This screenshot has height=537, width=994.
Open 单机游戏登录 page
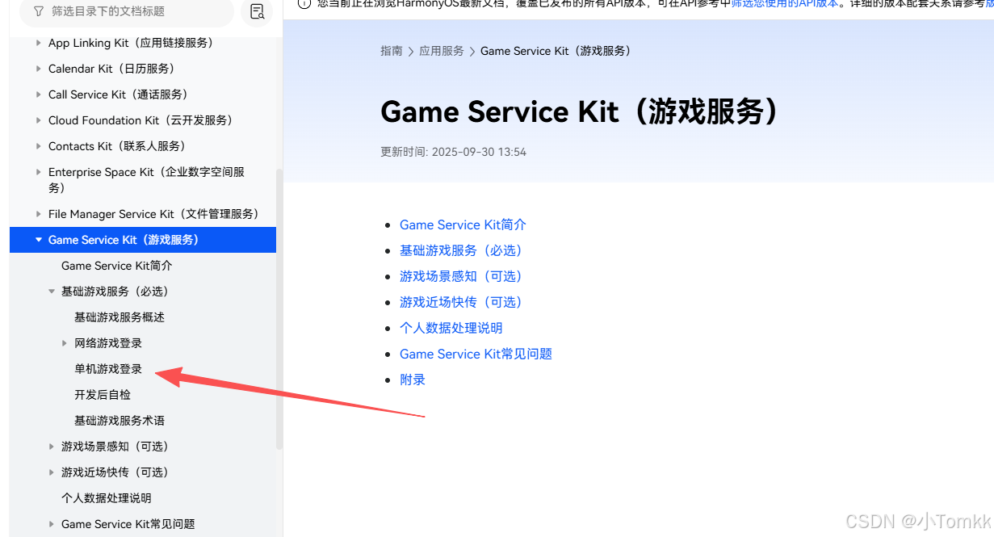tap(108, 369)
